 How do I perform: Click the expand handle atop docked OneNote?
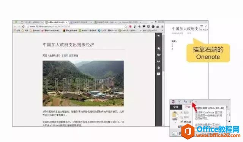tap(184, 22)
